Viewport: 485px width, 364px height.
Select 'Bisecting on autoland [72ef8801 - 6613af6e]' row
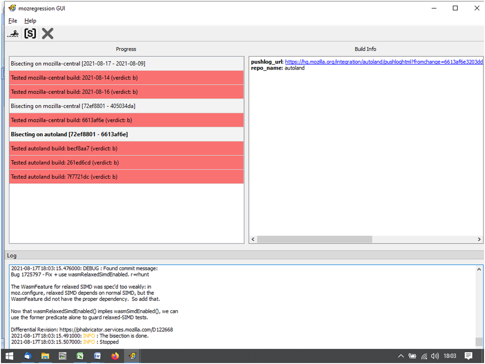69,134
